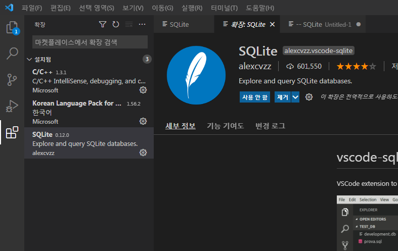This screenshot has height=251, width=398.
Task: Open the 실행(R) menu
Action: [x=192, y=8]
